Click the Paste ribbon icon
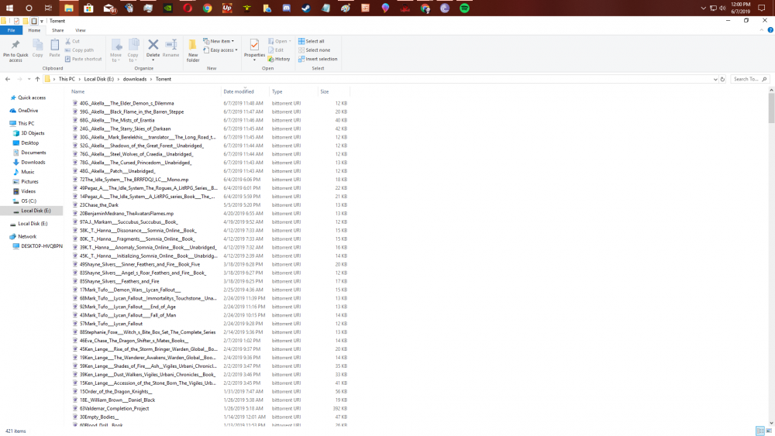The image size is (775, 436). 54,46
